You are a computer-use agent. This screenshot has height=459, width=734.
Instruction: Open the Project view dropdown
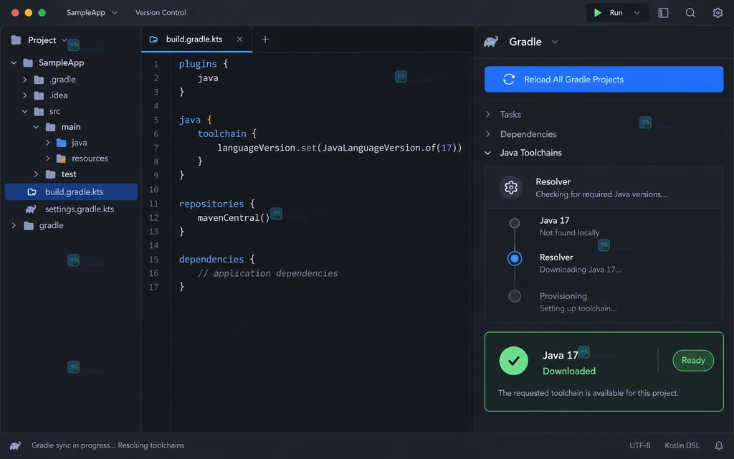tap(64, 40)
